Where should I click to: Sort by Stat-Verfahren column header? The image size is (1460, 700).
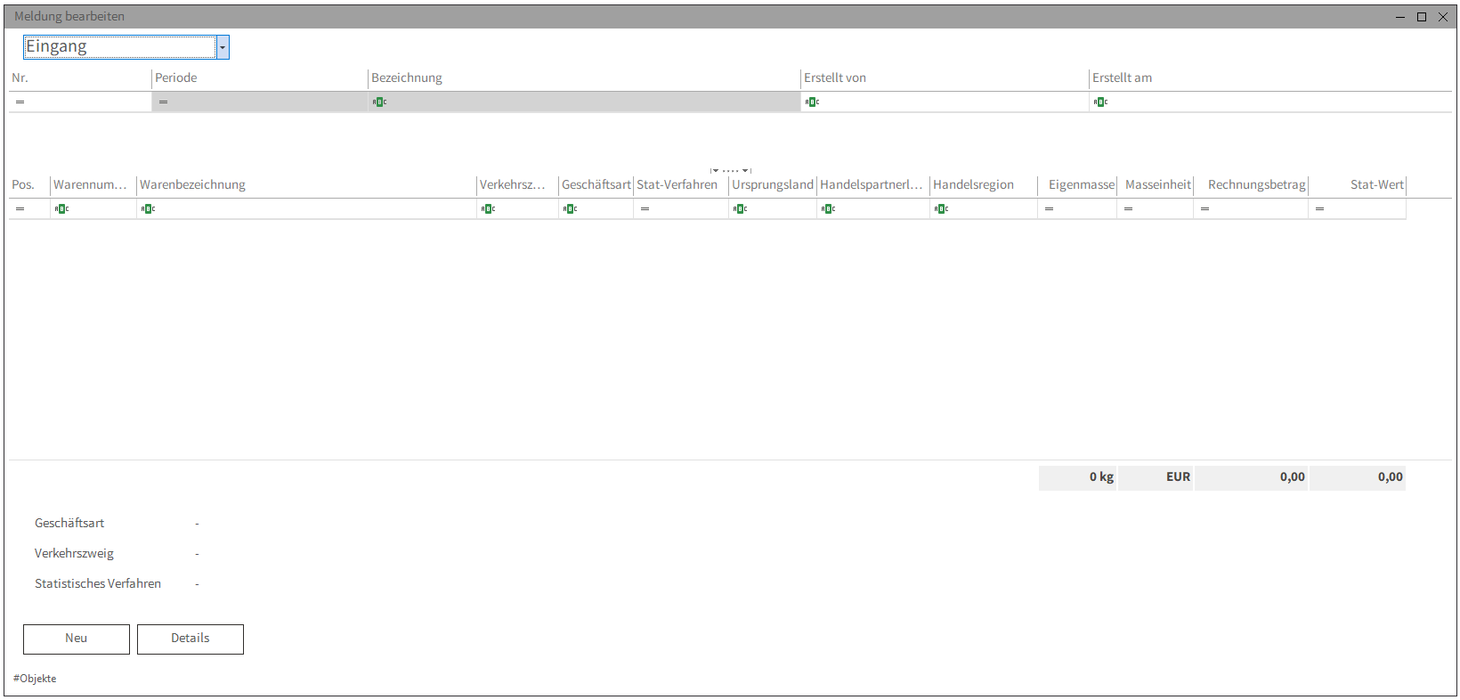pos(681,185)
